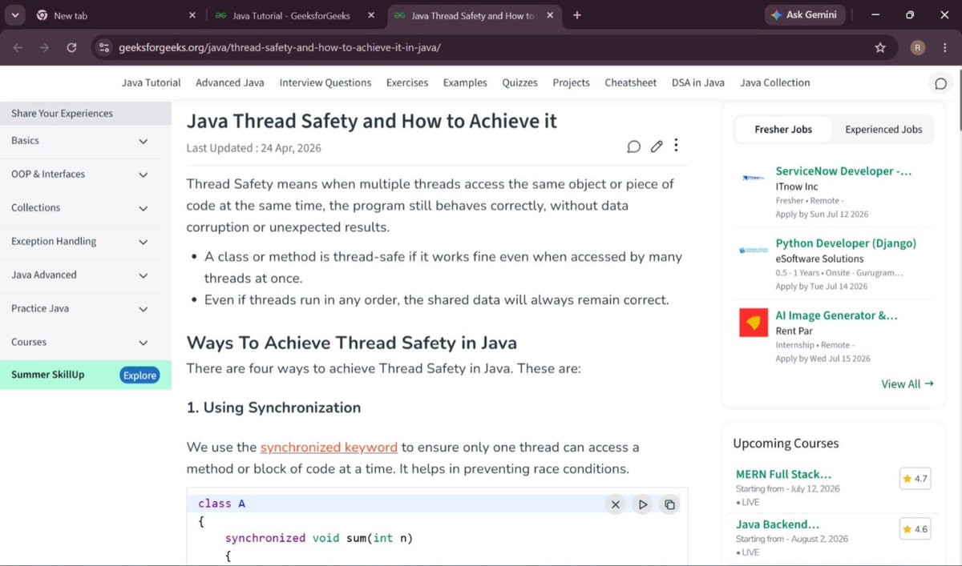Open article three-dot options menu
Screen dimensions: 962x566
coord(677,146)
